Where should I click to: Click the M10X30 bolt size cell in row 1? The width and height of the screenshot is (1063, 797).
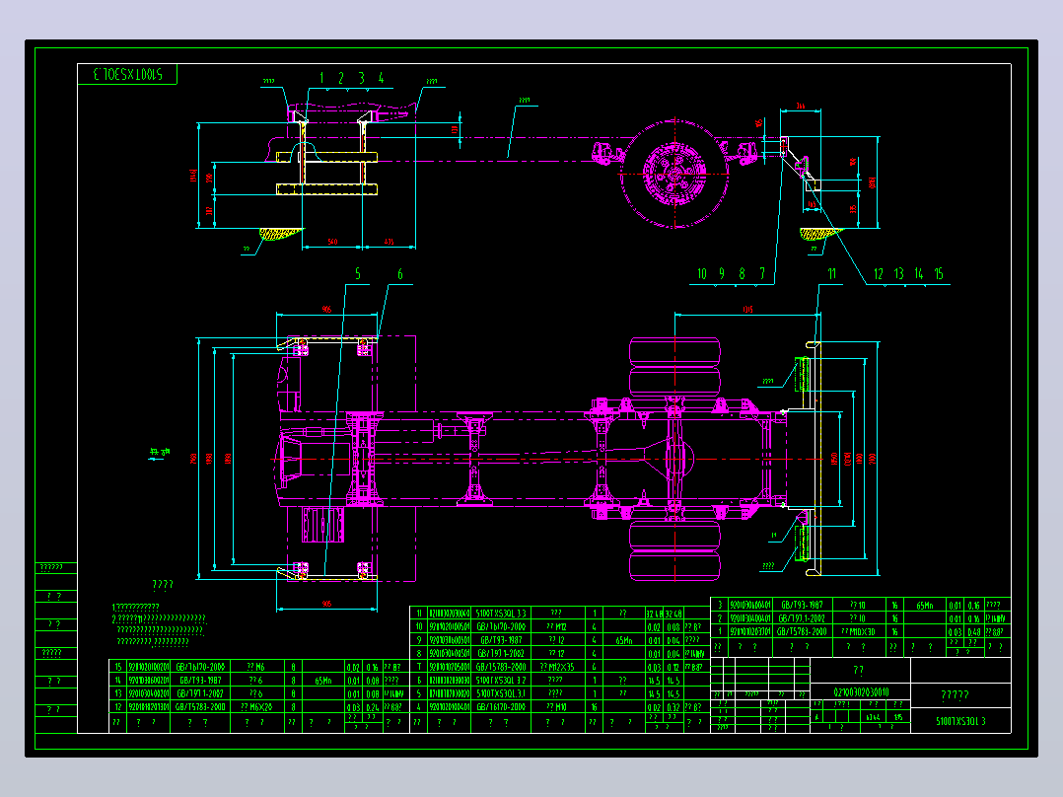[x=858, y=631]
